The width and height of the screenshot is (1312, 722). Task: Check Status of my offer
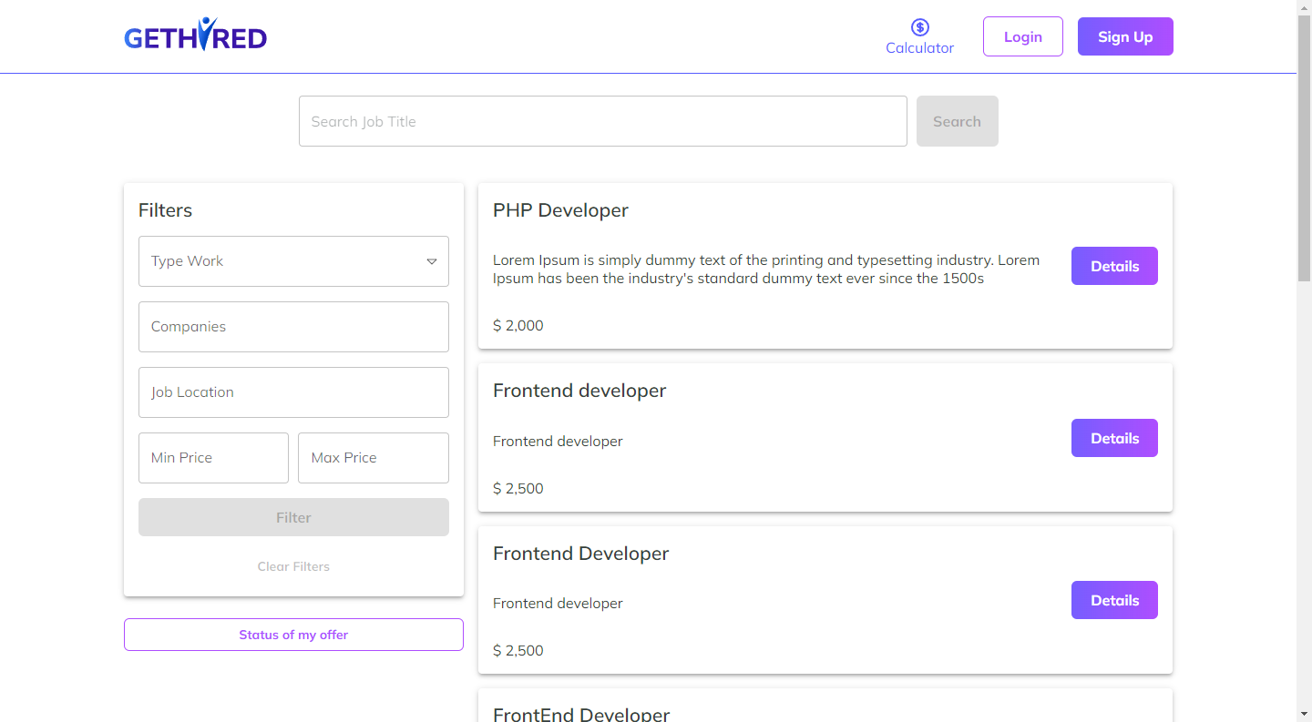tap(293, 635)
